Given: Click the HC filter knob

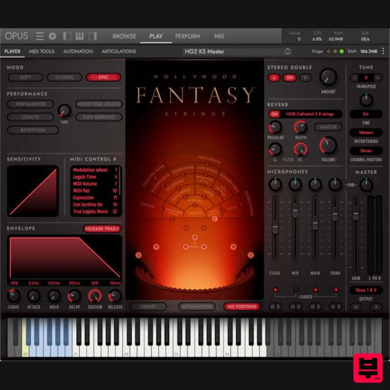Looking at the screenshot, I should [x=300, y=149].
